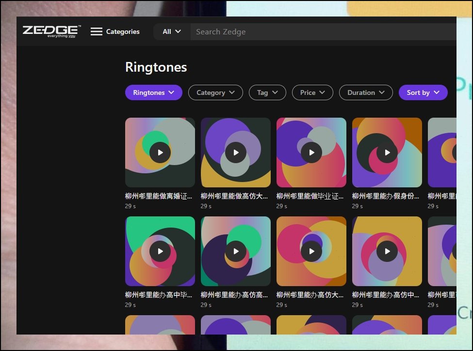Play the ringtone 柳州哪里能办高仿中...
Screen dimensions: 473x351
coord(387,251)
